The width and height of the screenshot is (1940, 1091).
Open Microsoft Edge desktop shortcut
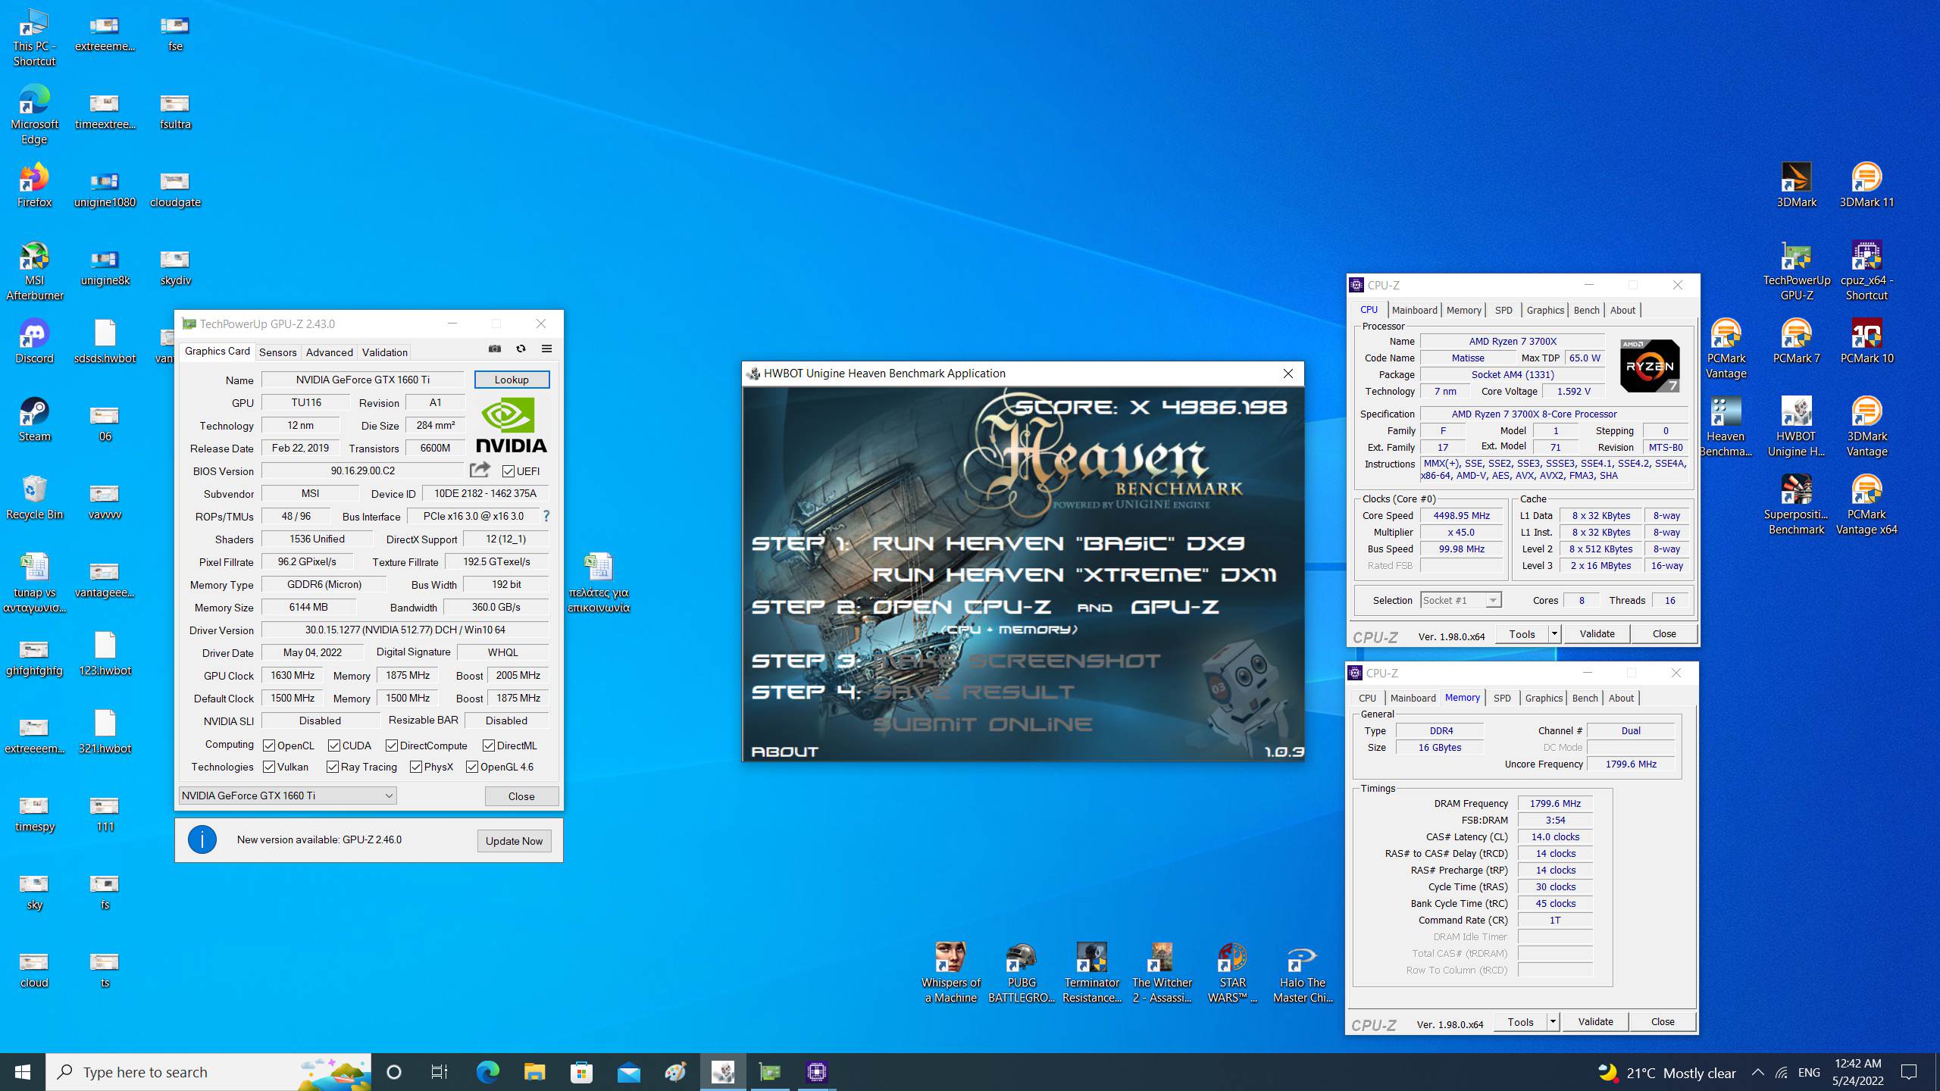pos(34,115)
